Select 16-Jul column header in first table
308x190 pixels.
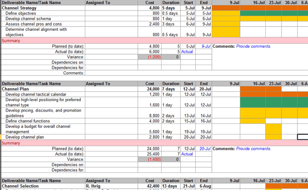pyautogui.click(x=253, y=3)
